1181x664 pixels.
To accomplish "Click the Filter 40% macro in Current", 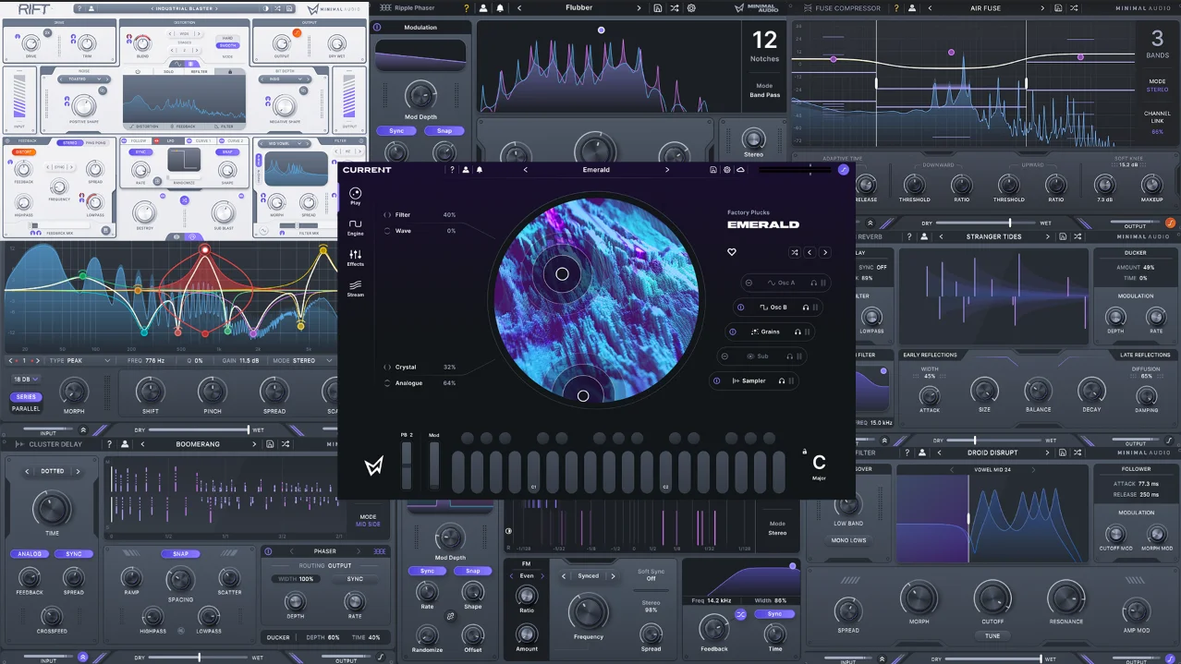I will pos(420,215).
